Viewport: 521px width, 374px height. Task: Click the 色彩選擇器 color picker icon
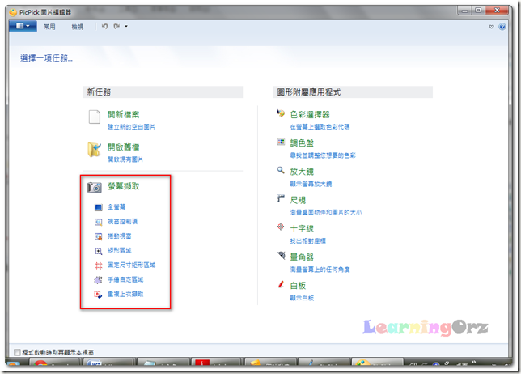[x=281, y=113]
